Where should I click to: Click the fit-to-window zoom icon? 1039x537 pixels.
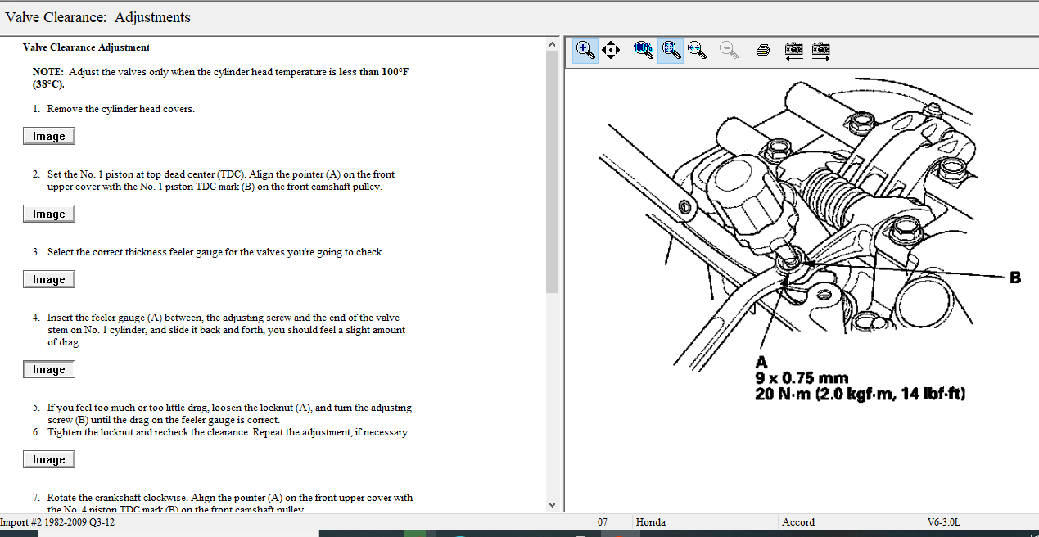[x=671, y=50]
